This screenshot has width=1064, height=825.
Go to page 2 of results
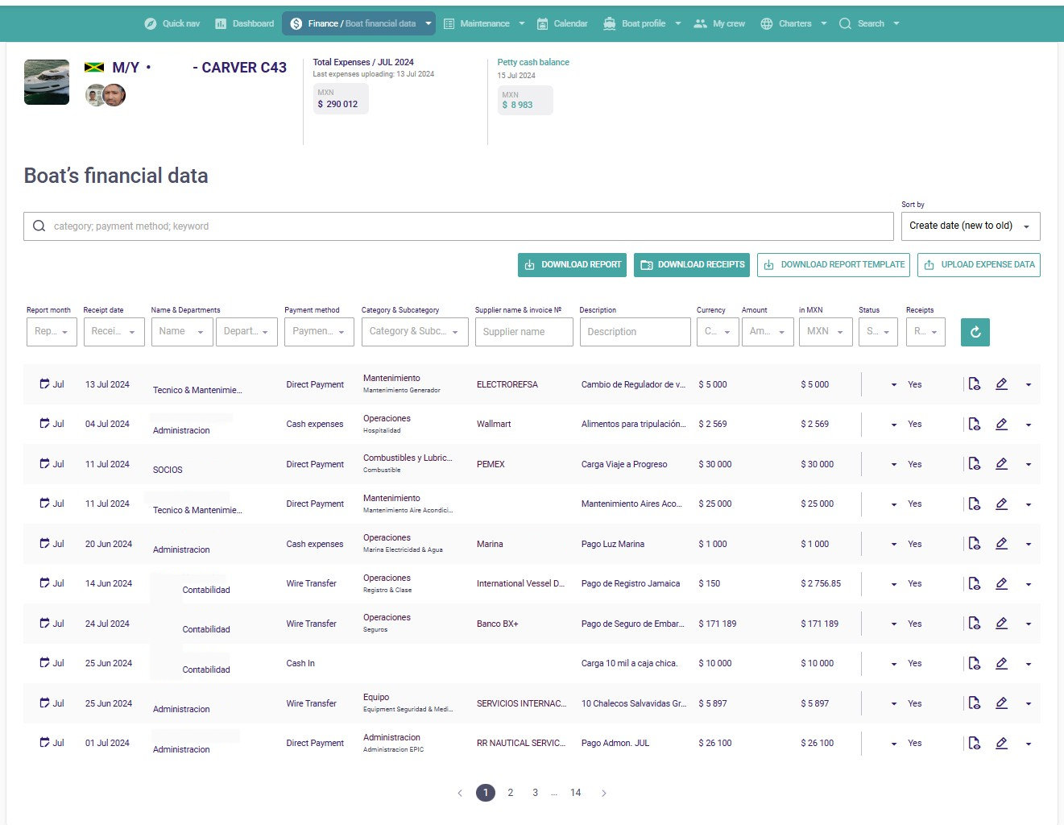(511, 793)
